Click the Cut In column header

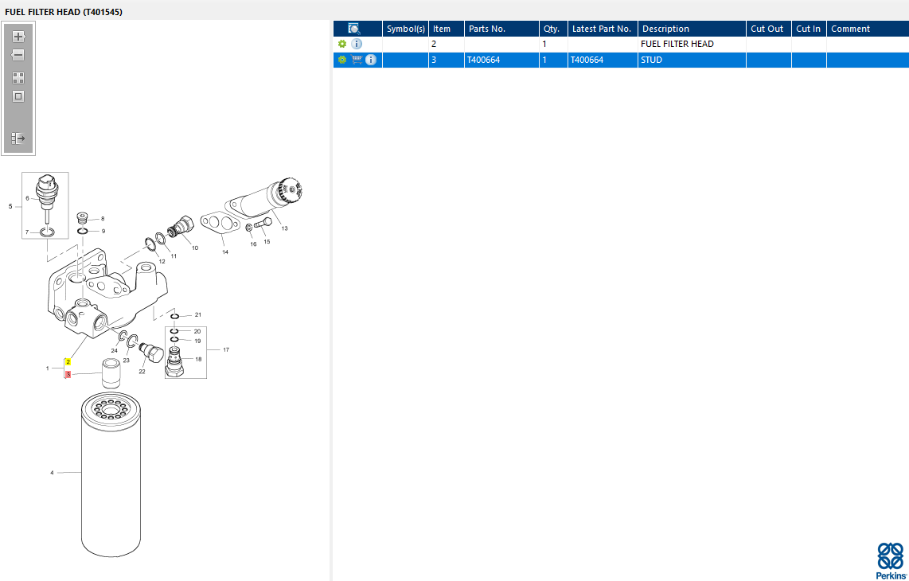tap(809, 29)
